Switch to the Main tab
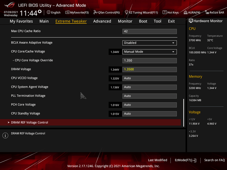The height and width of the screenshot is (170, 227). click(44, 21)
